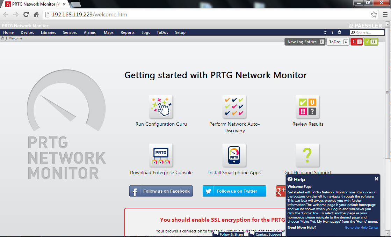Image resolution: width=391 pixels, height=237 pixels.
Task: Open the Install Smartphone Apps icon
Action: click(234, 155)
